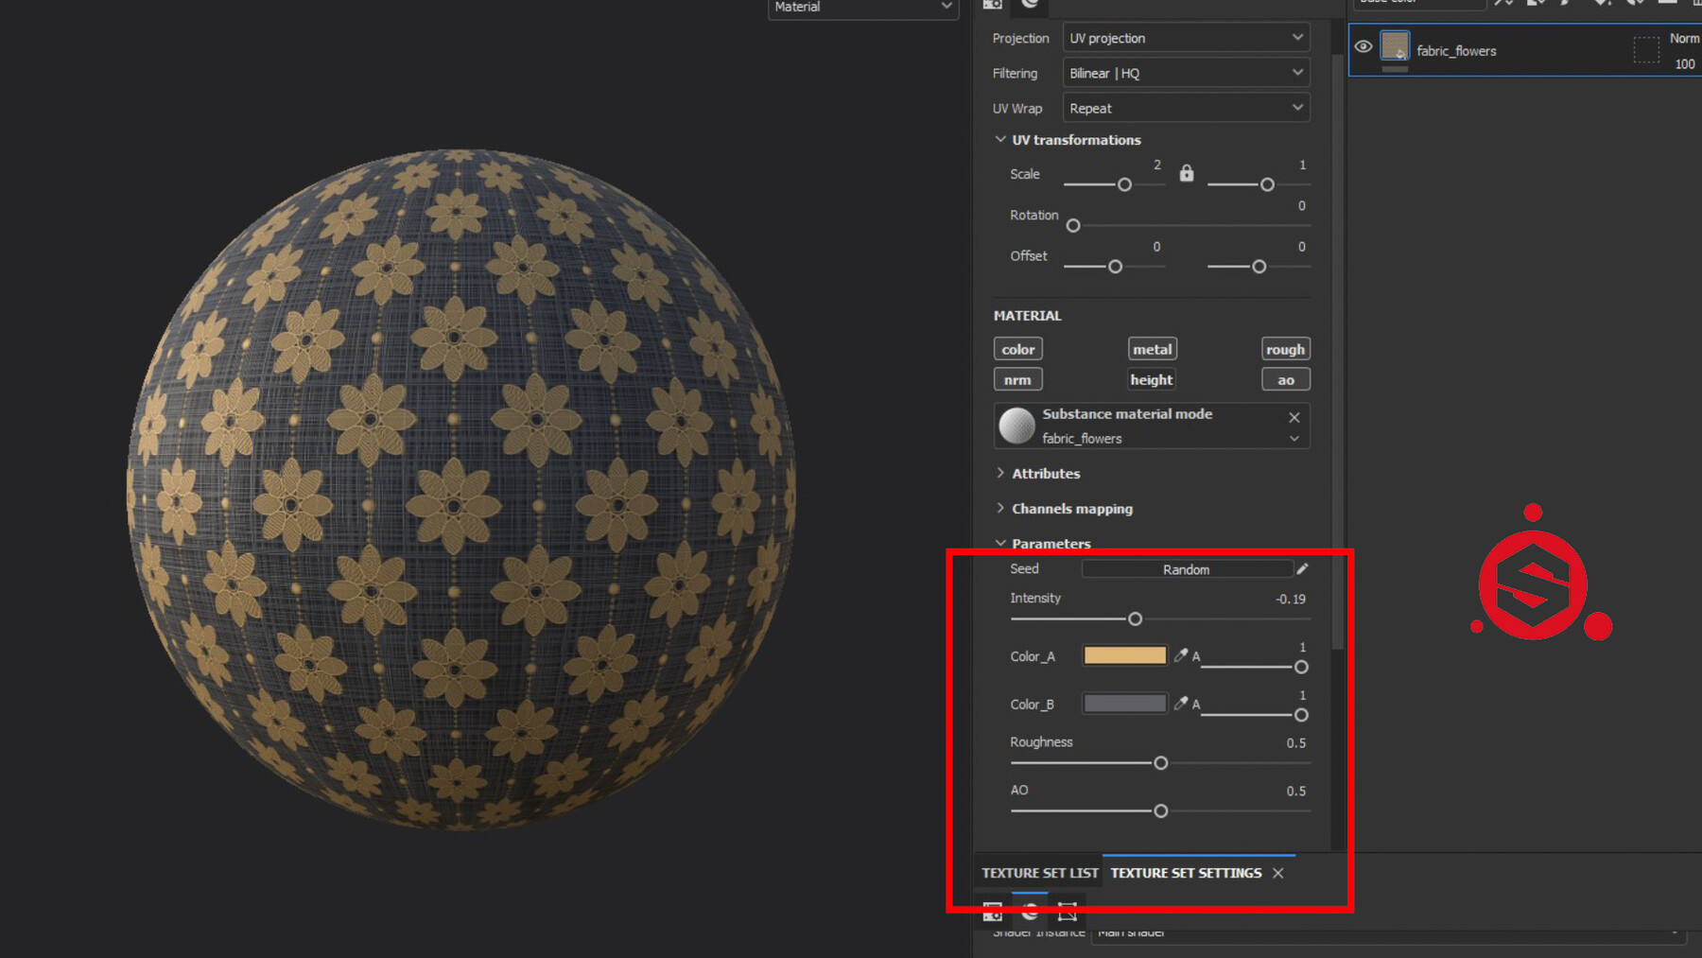Open the UV Wrap dropdown set to Repeat

pos(1185,108)
